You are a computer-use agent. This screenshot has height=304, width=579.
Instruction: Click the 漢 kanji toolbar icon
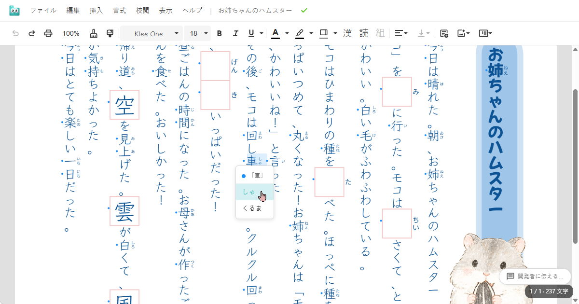(x=347, y=33)
